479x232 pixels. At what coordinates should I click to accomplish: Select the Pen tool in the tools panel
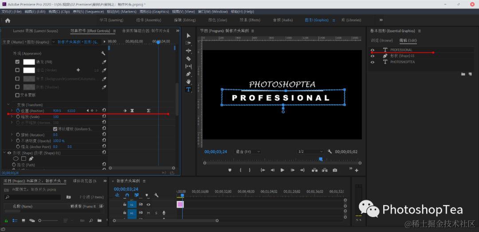(x=188, y=74)
